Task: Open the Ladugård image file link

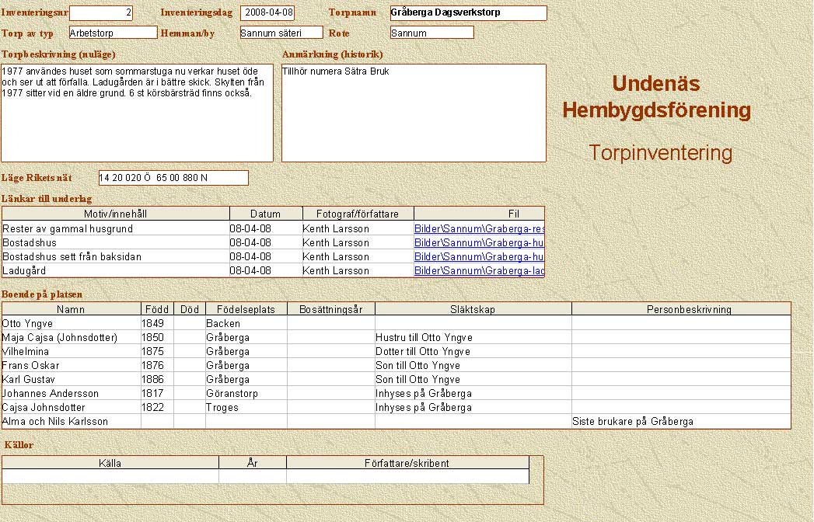Action: coord(478,271)
